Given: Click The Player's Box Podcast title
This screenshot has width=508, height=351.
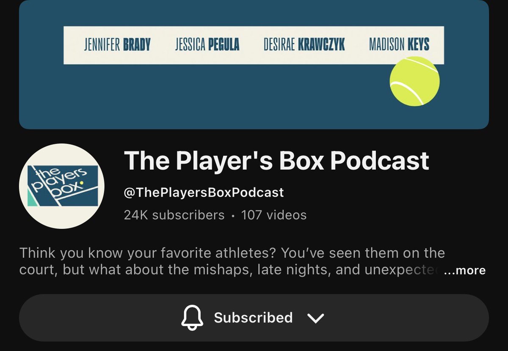Looking at the screenshot, I should 276,161.
